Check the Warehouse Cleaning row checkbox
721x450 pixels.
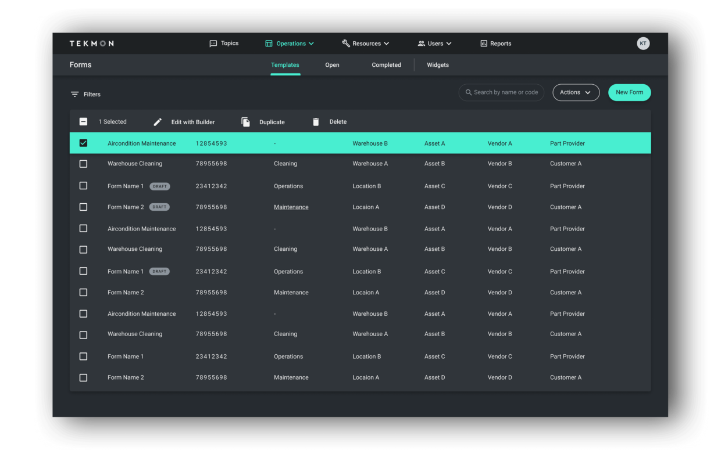point(83,164)
